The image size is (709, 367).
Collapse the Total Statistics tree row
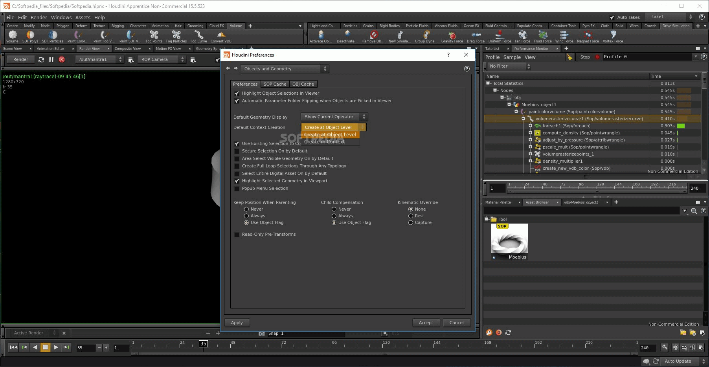tap(488, 83)
